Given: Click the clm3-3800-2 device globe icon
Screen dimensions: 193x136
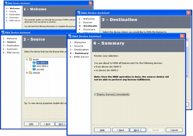Looking at the screenshot, I should click(34, 66).
